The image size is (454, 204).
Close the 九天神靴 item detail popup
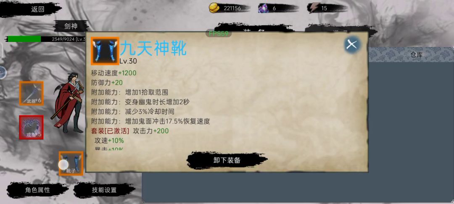352,44
